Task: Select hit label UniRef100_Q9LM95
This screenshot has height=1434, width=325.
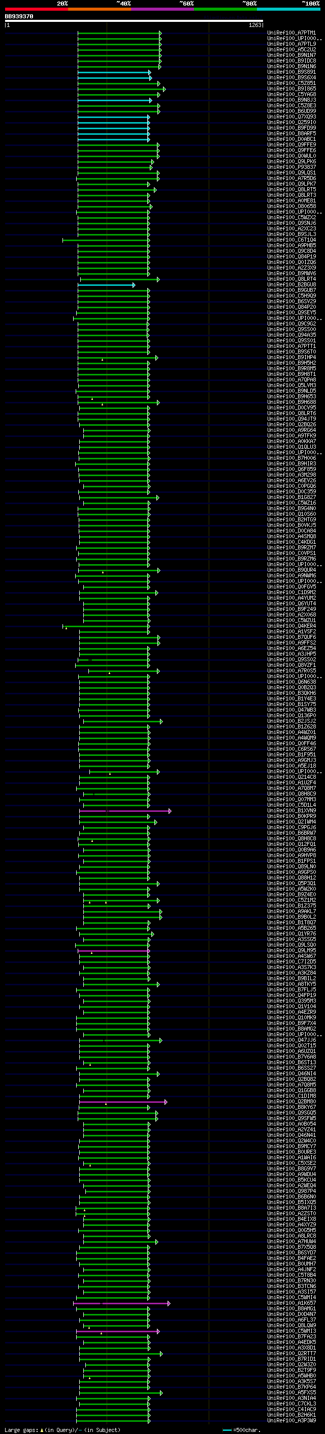Action: click(291, 950)
